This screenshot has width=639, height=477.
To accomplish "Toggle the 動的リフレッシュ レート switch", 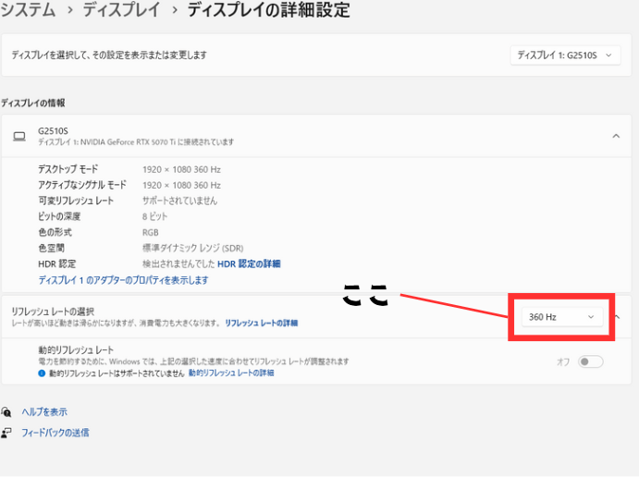I will [x=590, y=361].
